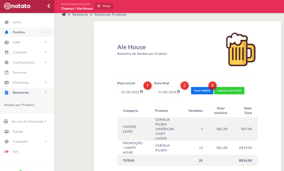The image size is (284, 171).
Task: Click the home icon in breadcrumb
Action: [x=64, y=15]
